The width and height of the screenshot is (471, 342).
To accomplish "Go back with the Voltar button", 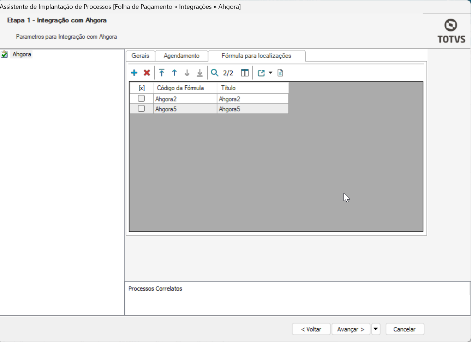I will (x=311, y=329).
